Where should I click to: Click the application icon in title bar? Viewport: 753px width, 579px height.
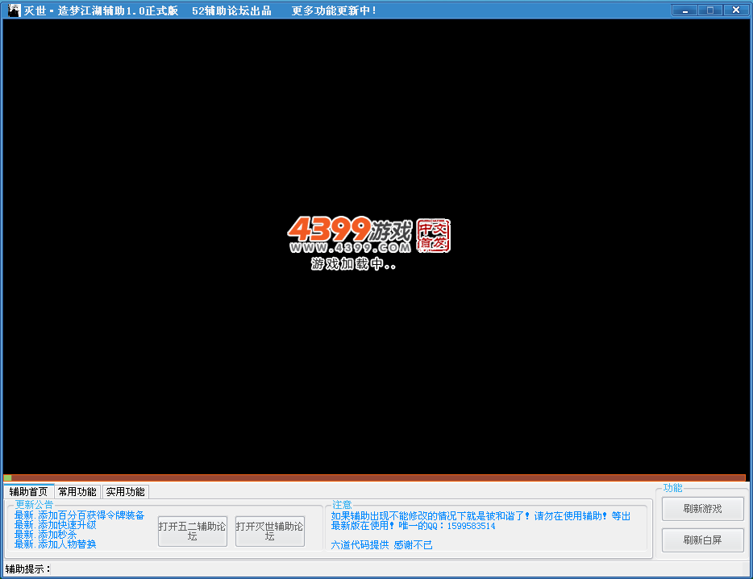[15, 10]
